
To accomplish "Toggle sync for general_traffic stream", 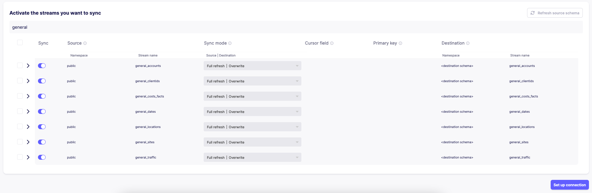I will pos(42,157).
